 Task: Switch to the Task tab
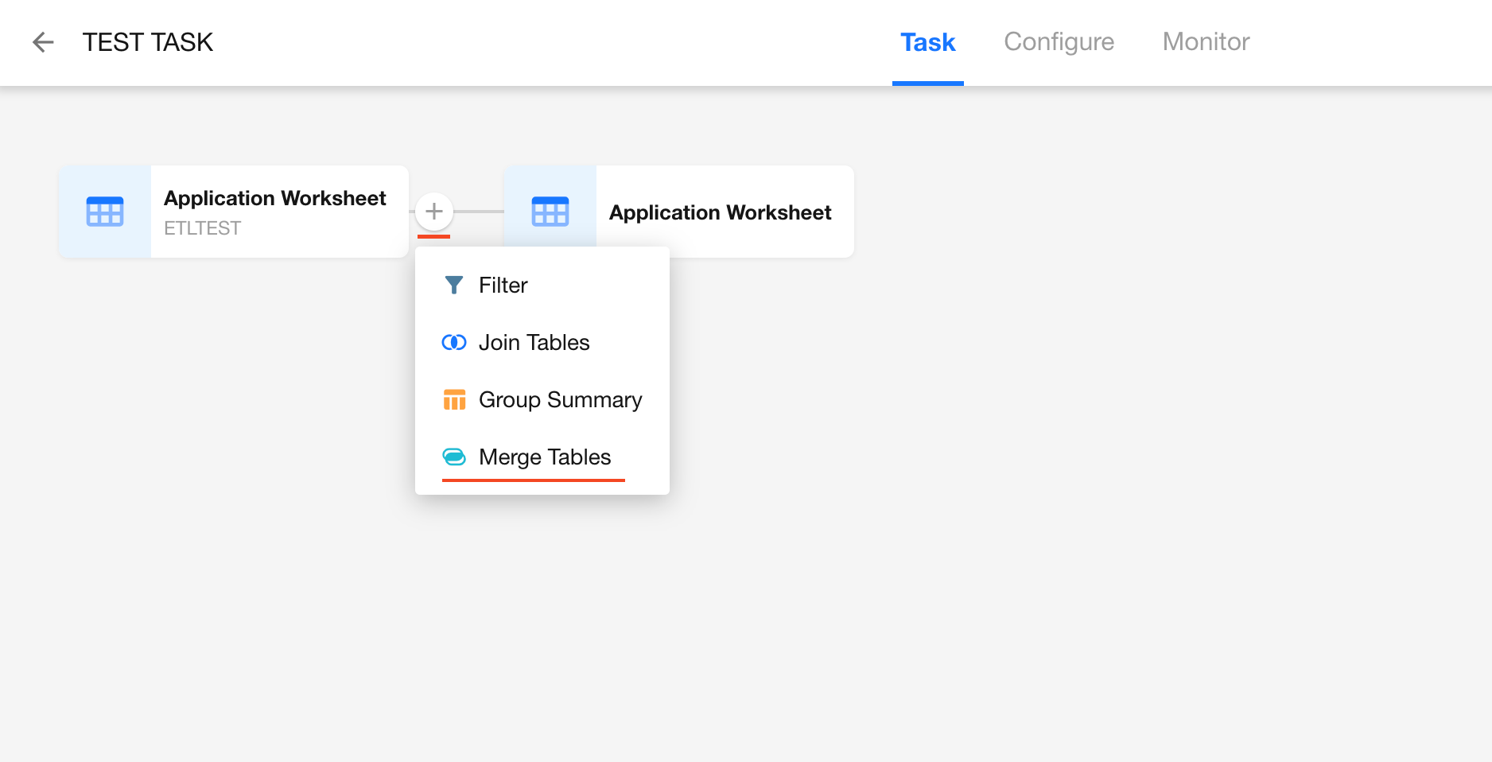click(927, 42)
